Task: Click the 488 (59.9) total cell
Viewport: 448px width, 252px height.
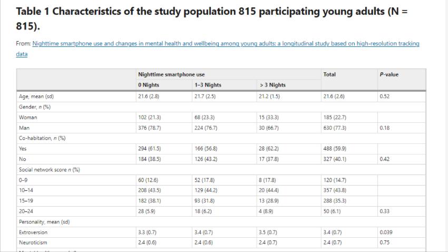Action: [x=335, y=149]
